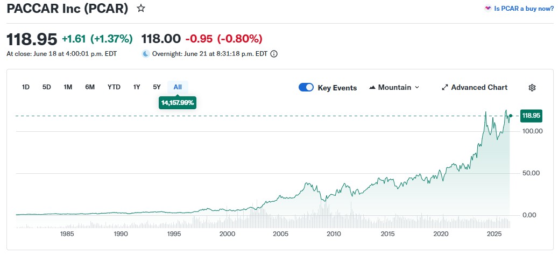Click the 14,157.99% return badge

click(x=178, y=103)
